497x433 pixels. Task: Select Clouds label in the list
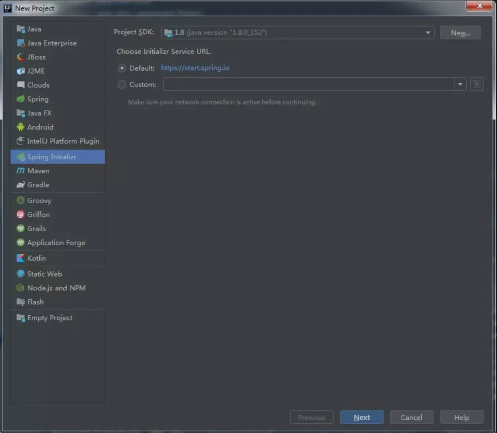point(38,85)
